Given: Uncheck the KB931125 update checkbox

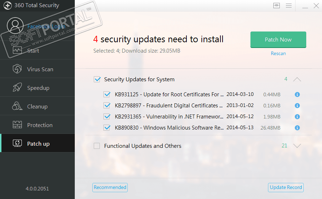Looking at the screenshot, I should point(107,94).
